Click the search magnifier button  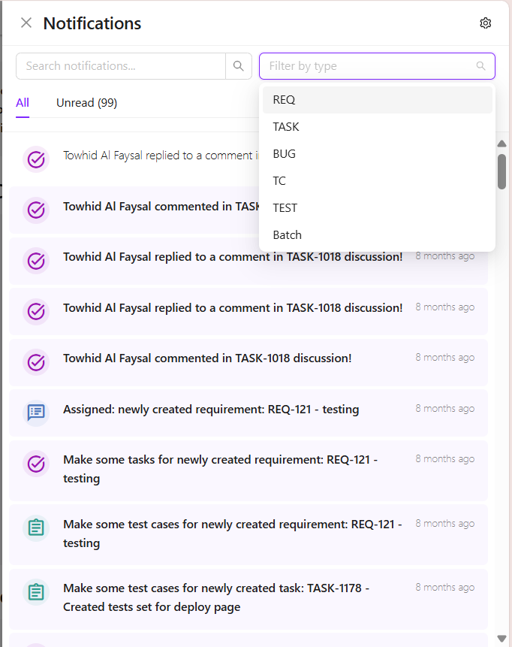pos(238,66)
